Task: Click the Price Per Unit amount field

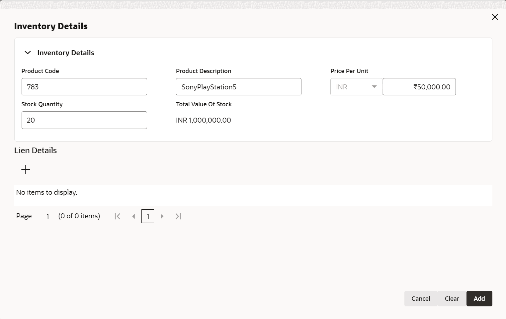Action: coord(419,87)
